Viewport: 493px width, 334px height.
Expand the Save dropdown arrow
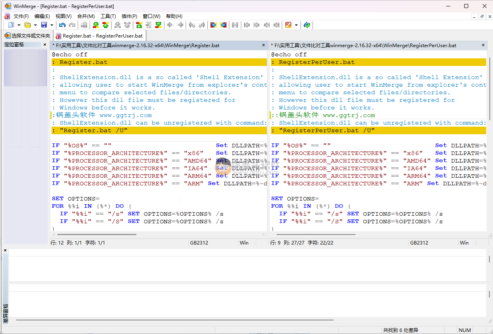click(x=52, y=25)
